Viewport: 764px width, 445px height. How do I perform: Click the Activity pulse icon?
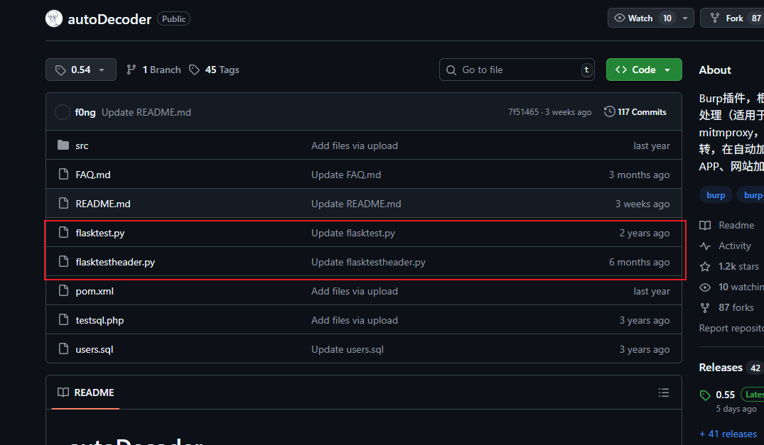pyautogui.click(x=705, y=246)
